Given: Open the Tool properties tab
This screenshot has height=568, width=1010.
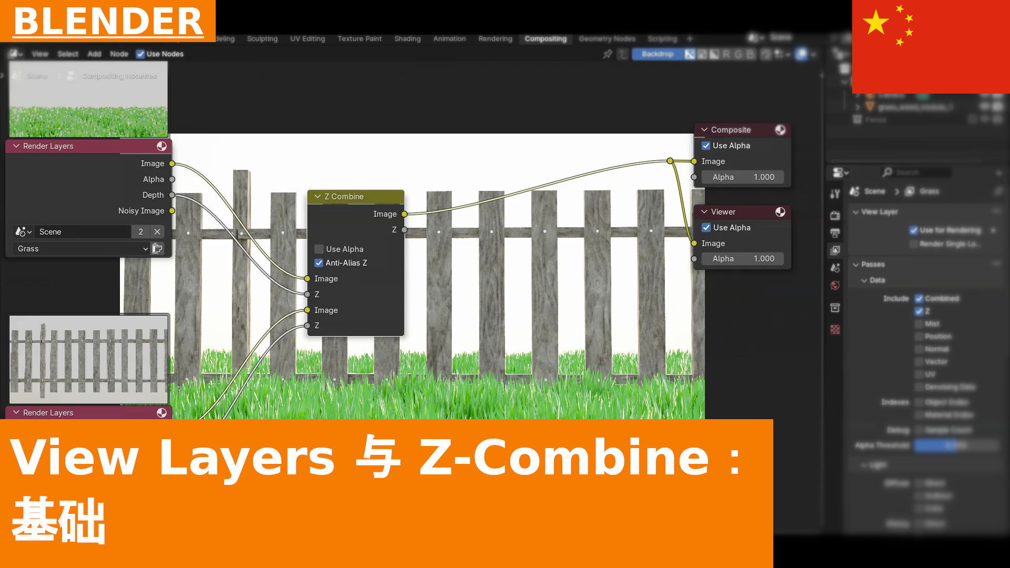Looking at the screenshot, I should pyautogui.click(x=835, y=194).
